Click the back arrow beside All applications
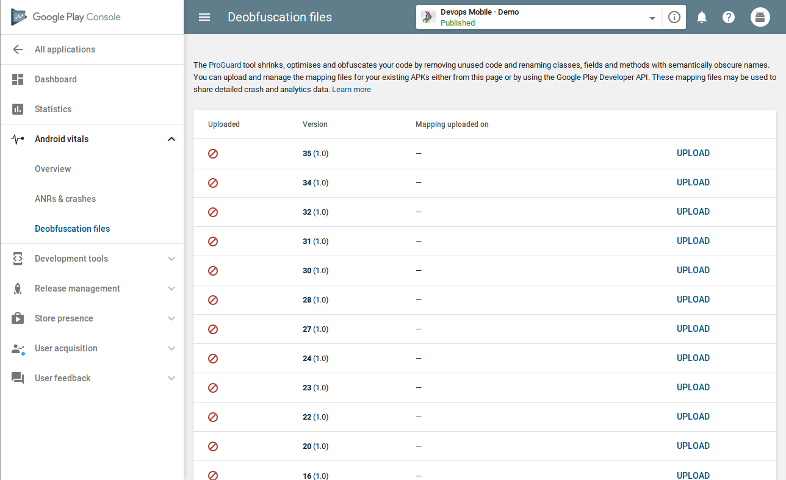 pyautogui.click(x=18, y=49)
